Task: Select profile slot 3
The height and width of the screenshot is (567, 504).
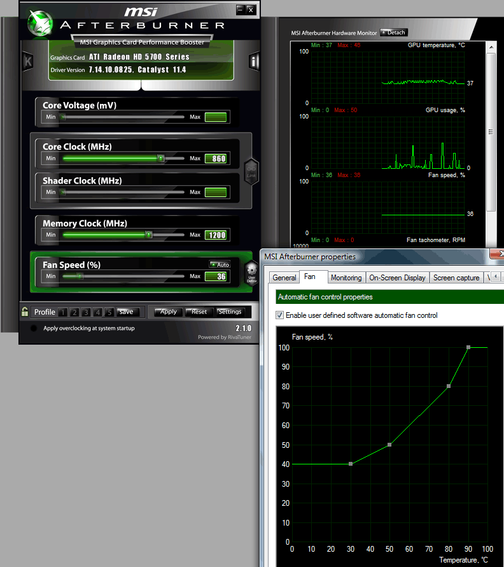Action: pos(86,312)
